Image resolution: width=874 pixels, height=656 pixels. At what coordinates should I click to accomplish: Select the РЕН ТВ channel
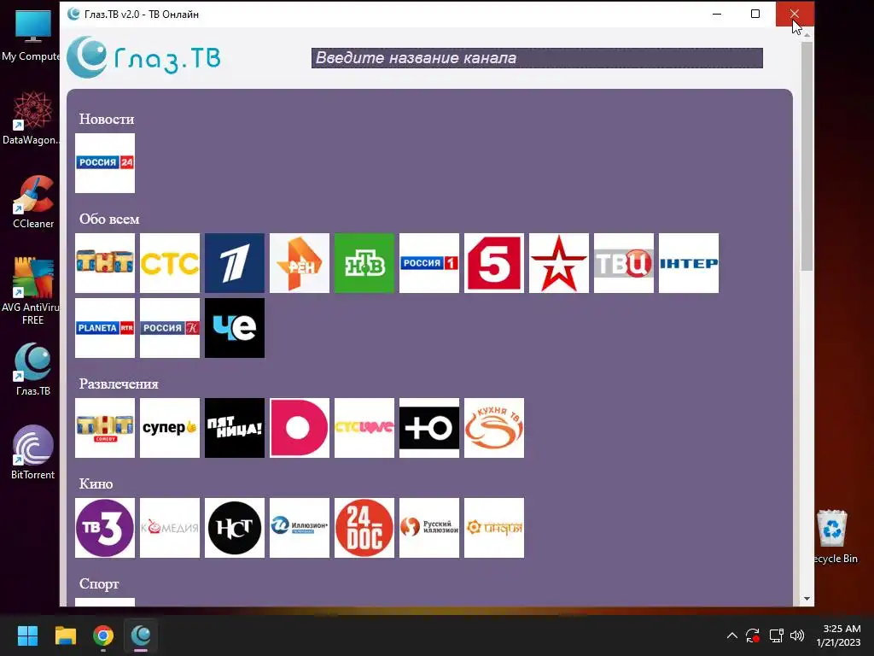pyautogui.click(x=300, y=263)
